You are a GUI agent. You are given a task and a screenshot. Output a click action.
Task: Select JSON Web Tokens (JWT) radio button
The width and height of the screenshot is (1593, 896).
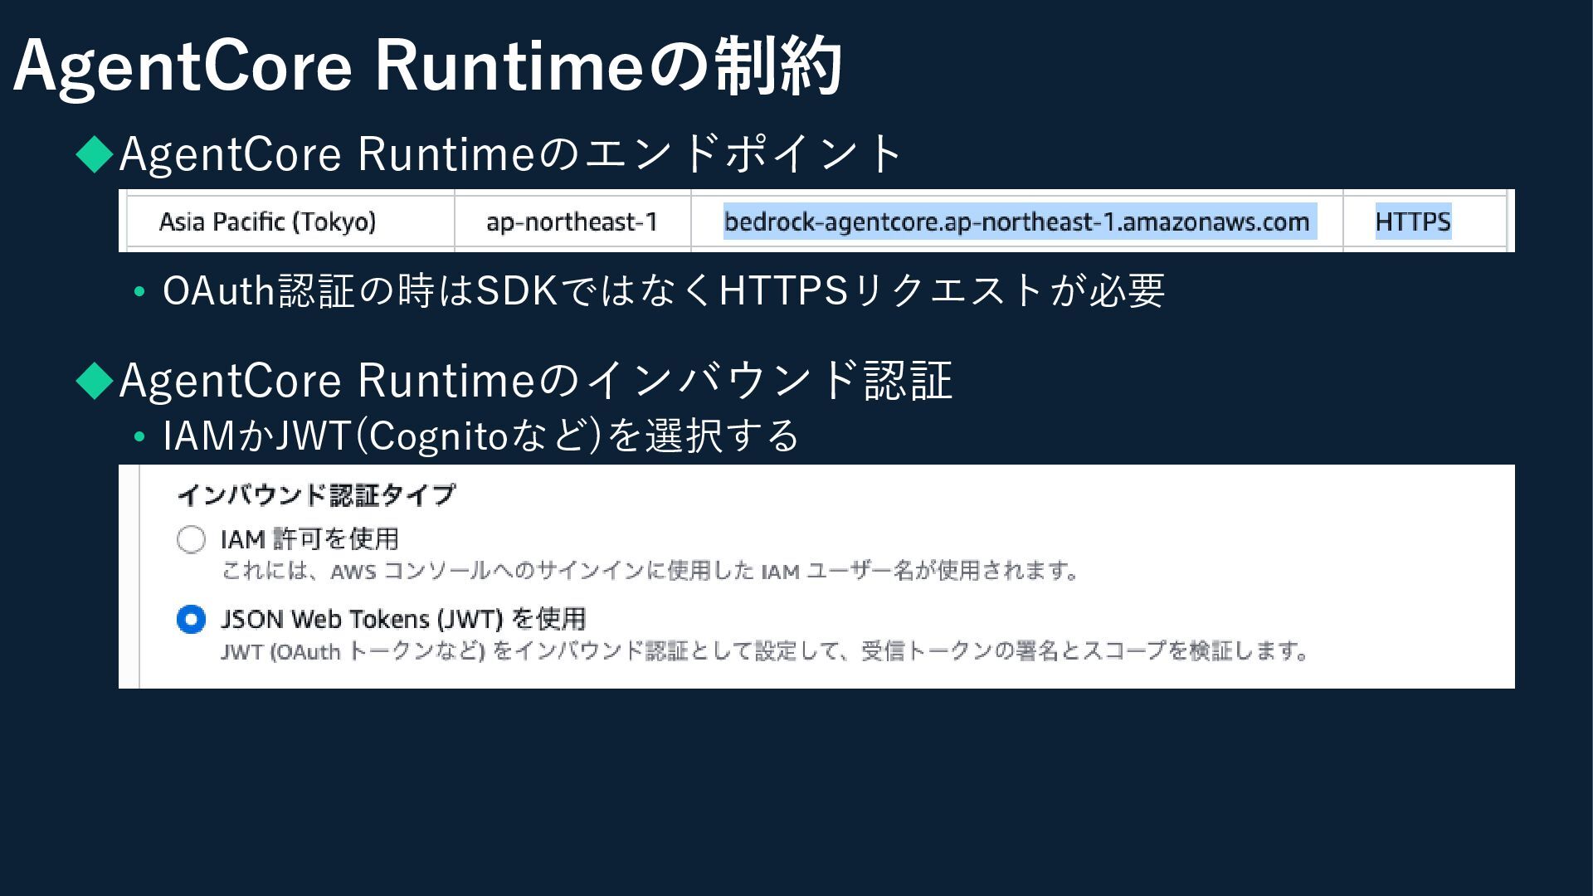191,620
